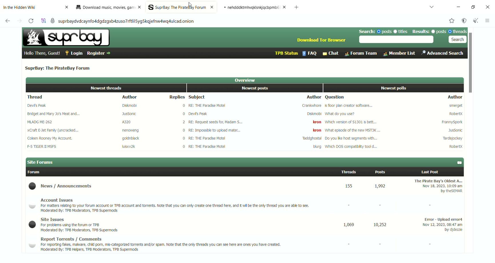Open the FAQ page
495x263 pixels.
[x=309, y=53]
